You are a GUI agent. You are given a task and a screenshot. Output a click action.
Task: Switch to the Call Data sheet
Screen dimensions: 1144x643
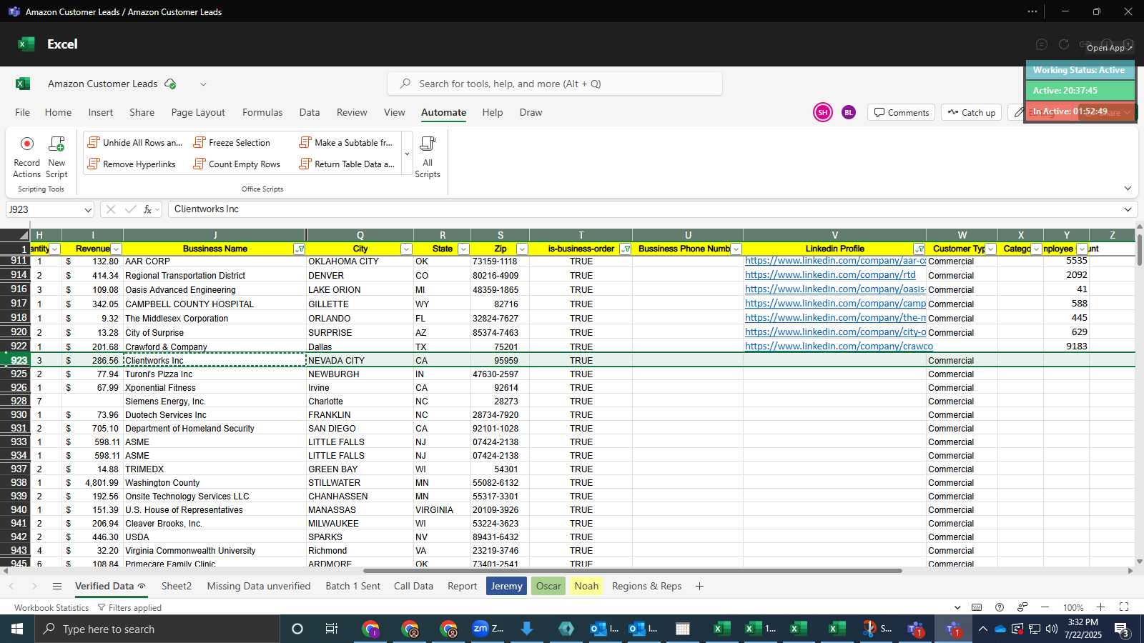point(413,586)
